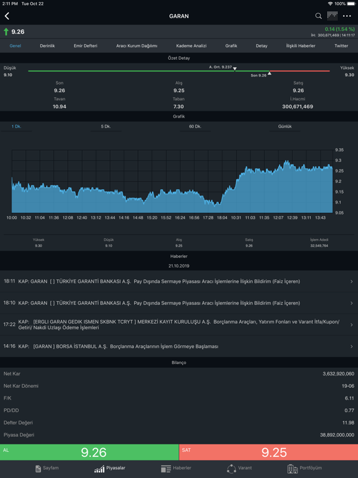Check the battery indicator in status bar
This screenshot has height=478, width=358.
351,4
